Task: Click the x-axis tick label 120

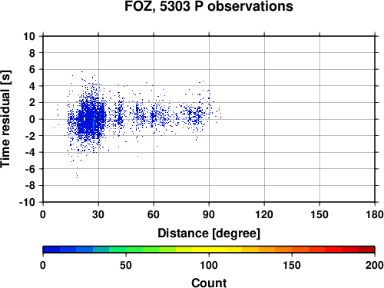Action: pos(264,214)
